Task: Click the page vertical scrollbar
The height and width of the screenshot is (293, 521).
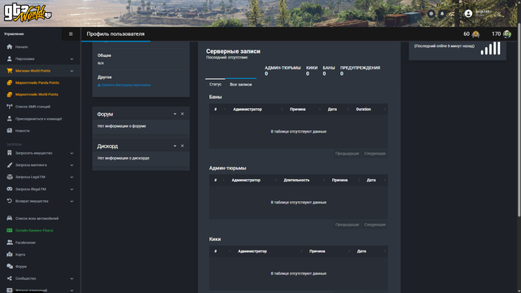Action: [x=519, y=120]
